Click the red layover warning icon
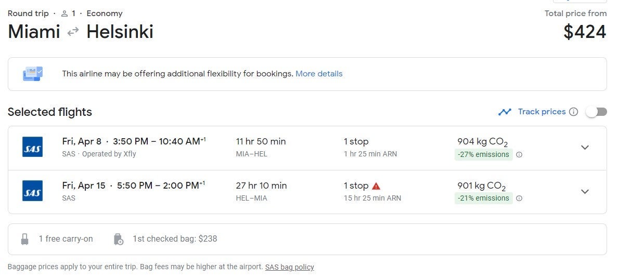Image resolution: width=618 pixels, height=278 pixels. tap(376, 186)
